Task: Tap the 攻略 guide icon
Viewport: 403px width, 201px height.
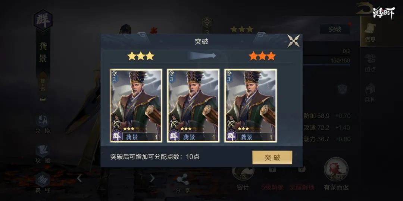Action: [43, 154]
